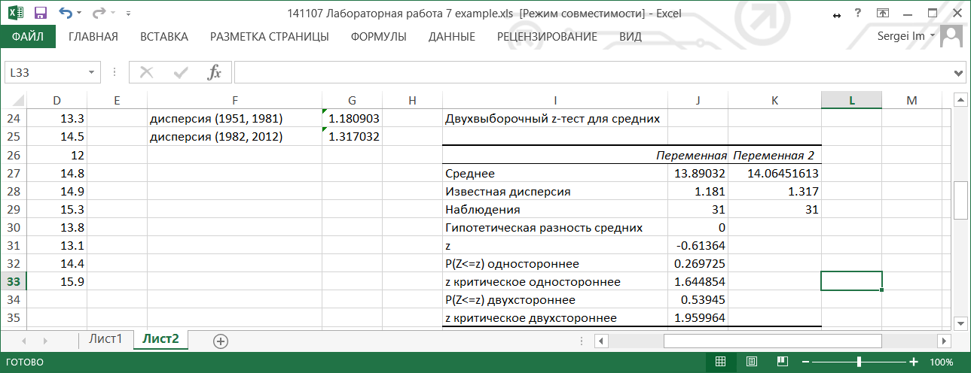Redo the last action
The image size is (971, 373).
(99, 13)
